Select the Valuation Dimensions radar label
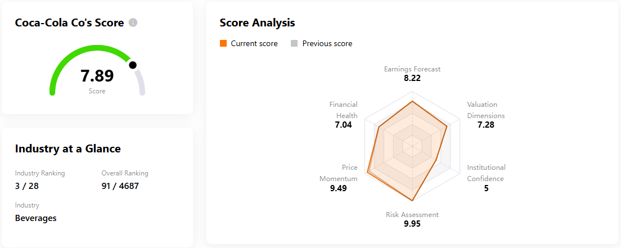 tap(485, 110)
